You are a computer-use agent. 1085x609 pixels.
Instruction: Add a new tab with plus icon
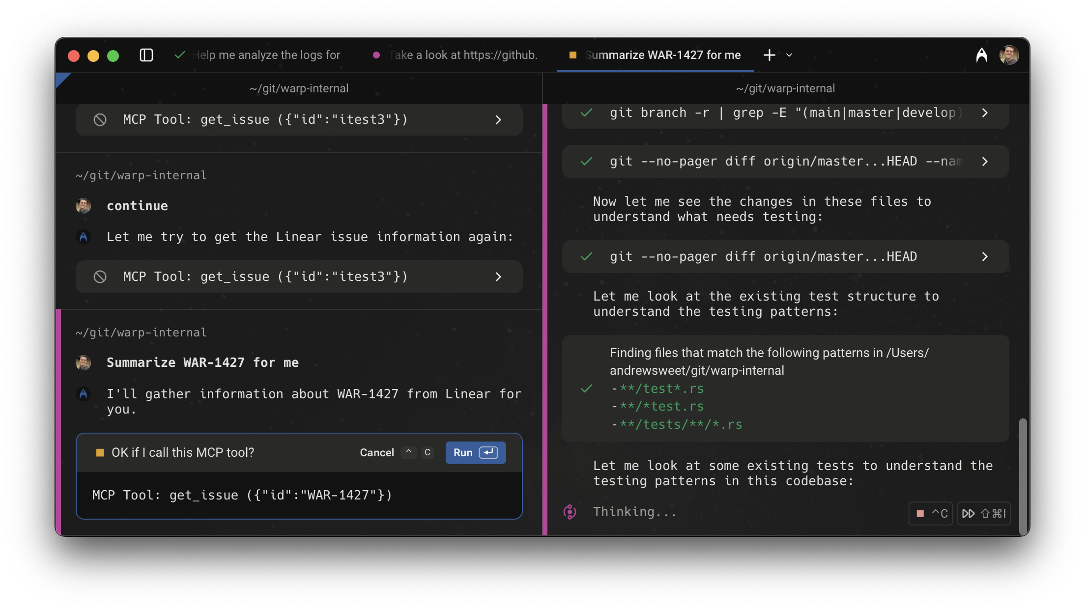769,55
